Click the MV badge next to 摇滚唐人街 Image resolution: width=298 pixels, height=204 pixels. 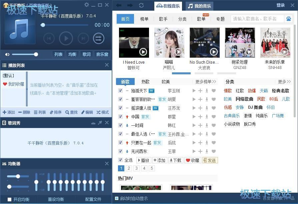coord(155,108)
